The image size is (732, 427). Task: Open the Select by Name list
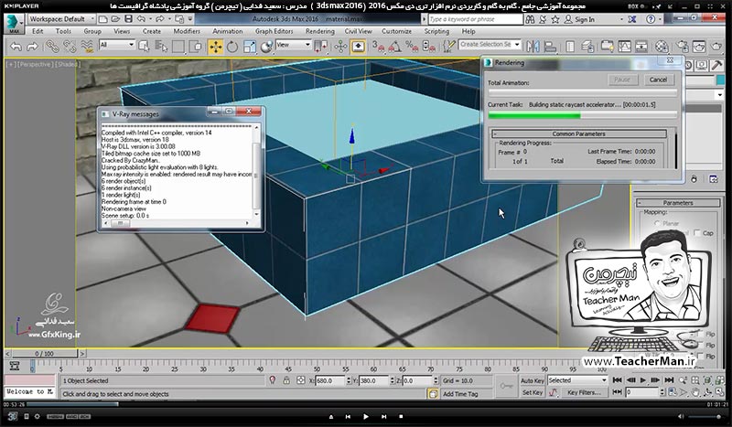[x=161, y=47]
